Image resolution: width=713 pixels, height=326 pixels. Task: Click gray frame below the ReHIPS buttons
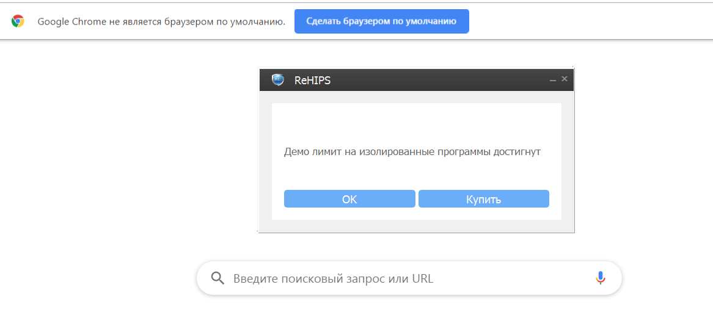coord(415,226)
